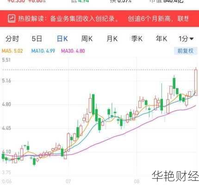
Task: Tap the 5.51 price axis label
Action: 6,60
